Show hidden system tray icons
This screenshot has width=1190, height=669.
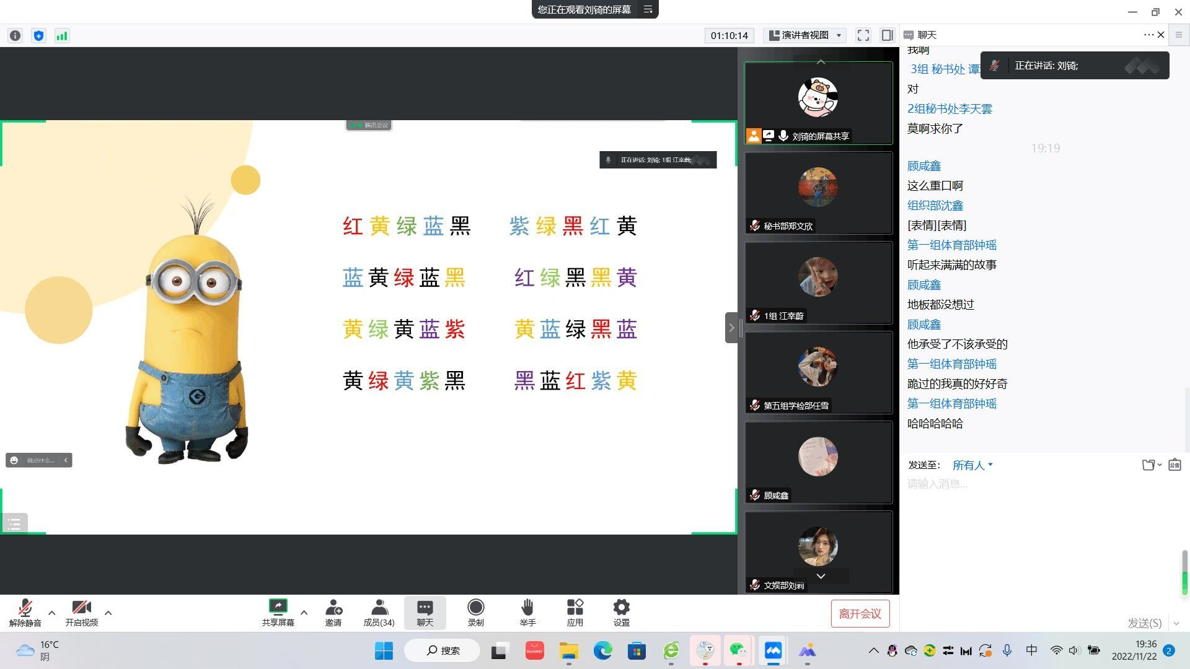pos(873,650)
